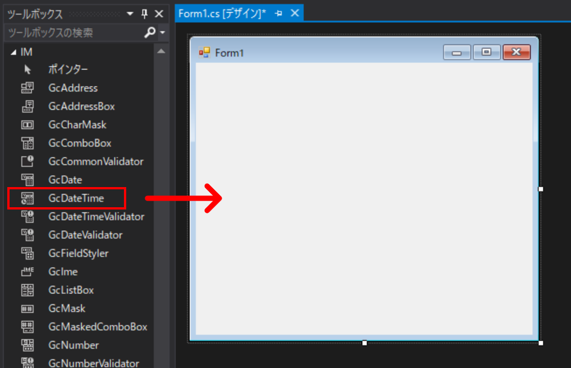Click the GcDateValidator icon

point(27,235)
